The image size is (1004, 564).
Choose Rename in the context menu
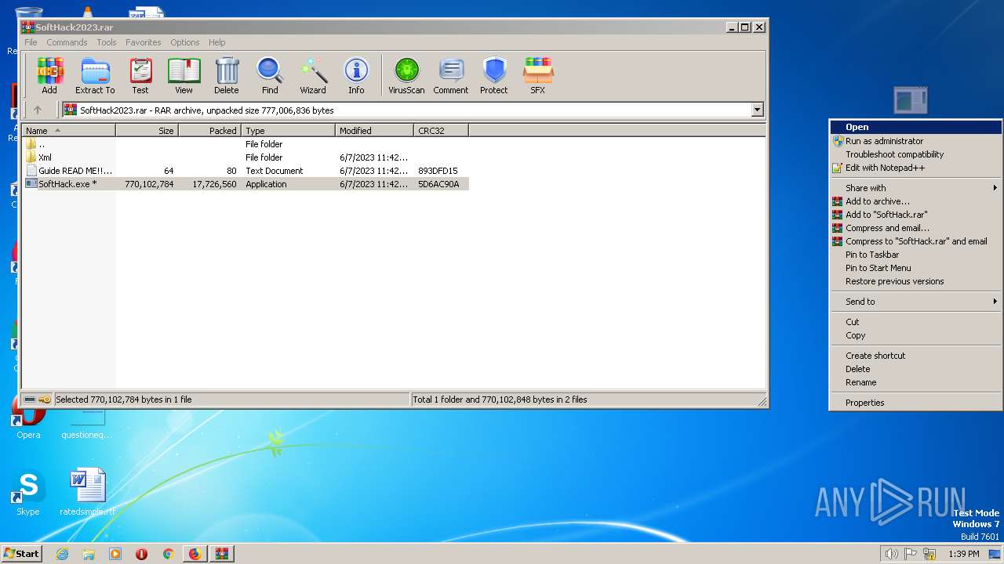(915, 382)
